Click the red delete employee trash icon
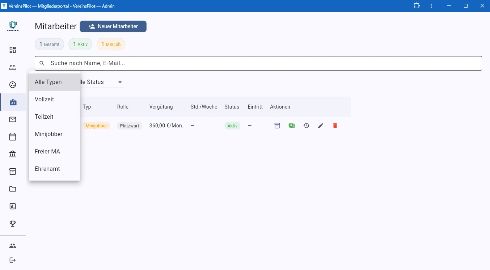The width and height of the screenshot is (490, 270). 335,126
